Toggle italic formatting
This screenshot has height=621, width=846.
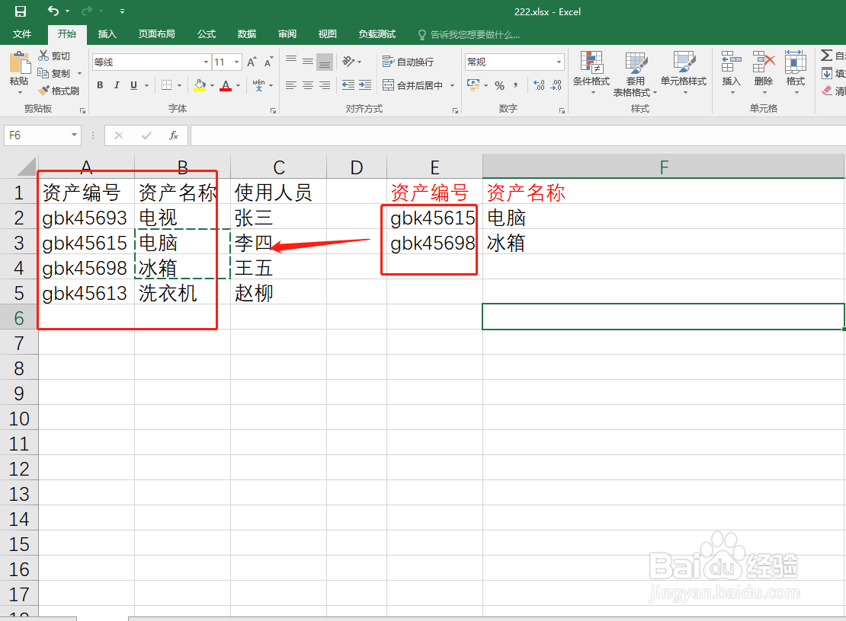click(x=116, y=85)
